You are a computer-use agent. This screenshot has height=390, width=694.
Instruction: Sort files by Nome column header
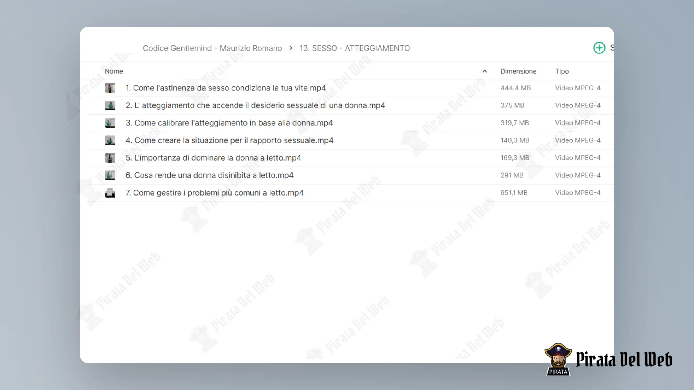click(114, 71)
